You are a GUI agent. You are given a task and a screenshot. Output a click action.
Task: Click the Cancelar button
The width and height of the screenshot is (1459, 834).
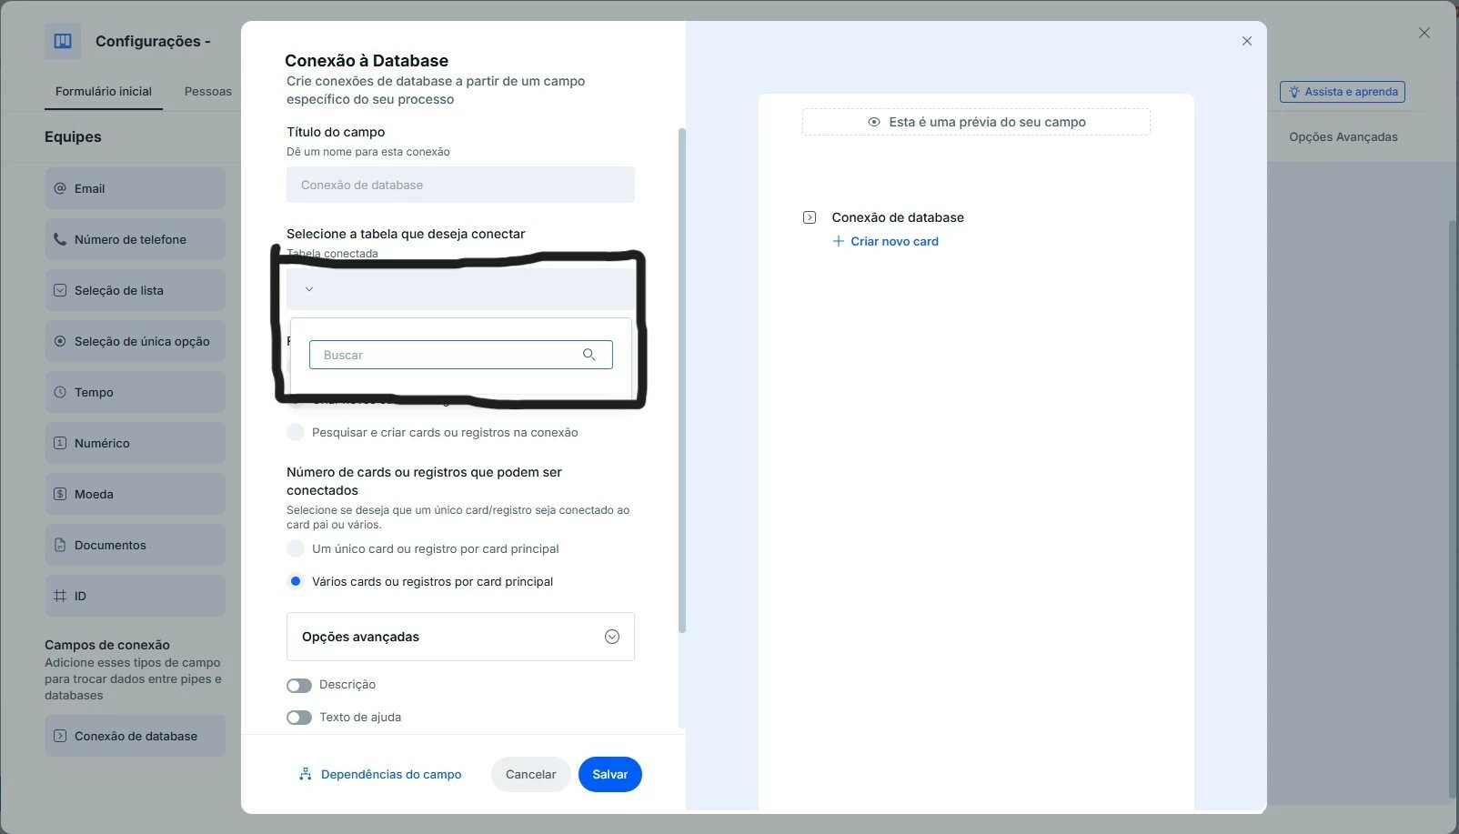(x=531, y=774)
